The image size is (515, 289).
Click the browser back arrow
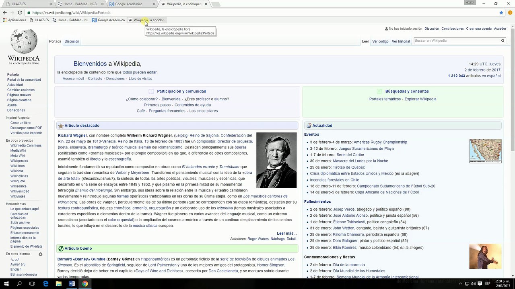5,12
